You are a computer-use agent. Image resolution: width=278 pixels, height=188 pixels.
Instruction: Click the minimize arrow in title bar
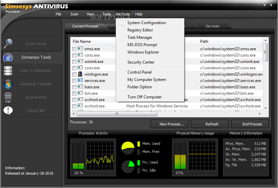tap(265, 5)
